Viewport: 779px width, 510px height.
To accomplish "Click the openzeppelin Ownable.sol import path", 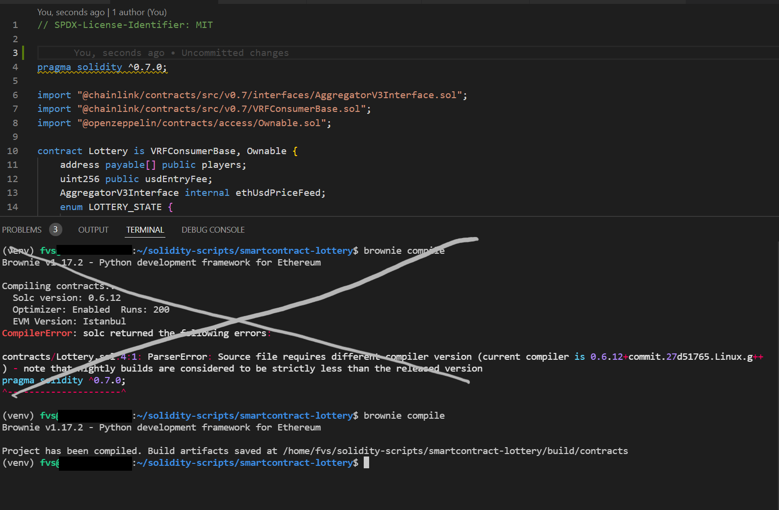I will click(x=201, y=123).
